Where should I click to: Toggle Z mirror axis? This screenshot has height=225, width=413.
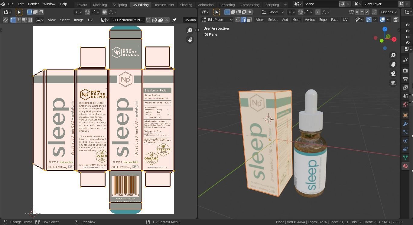click(x=367, y=12)
